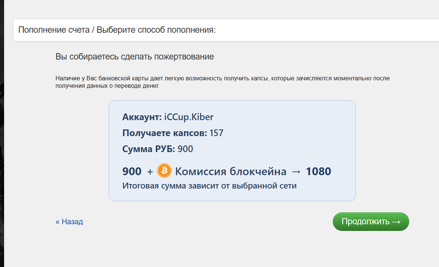
Task: Click the Комиссия блокчейна text
Action: coord(231,171)
